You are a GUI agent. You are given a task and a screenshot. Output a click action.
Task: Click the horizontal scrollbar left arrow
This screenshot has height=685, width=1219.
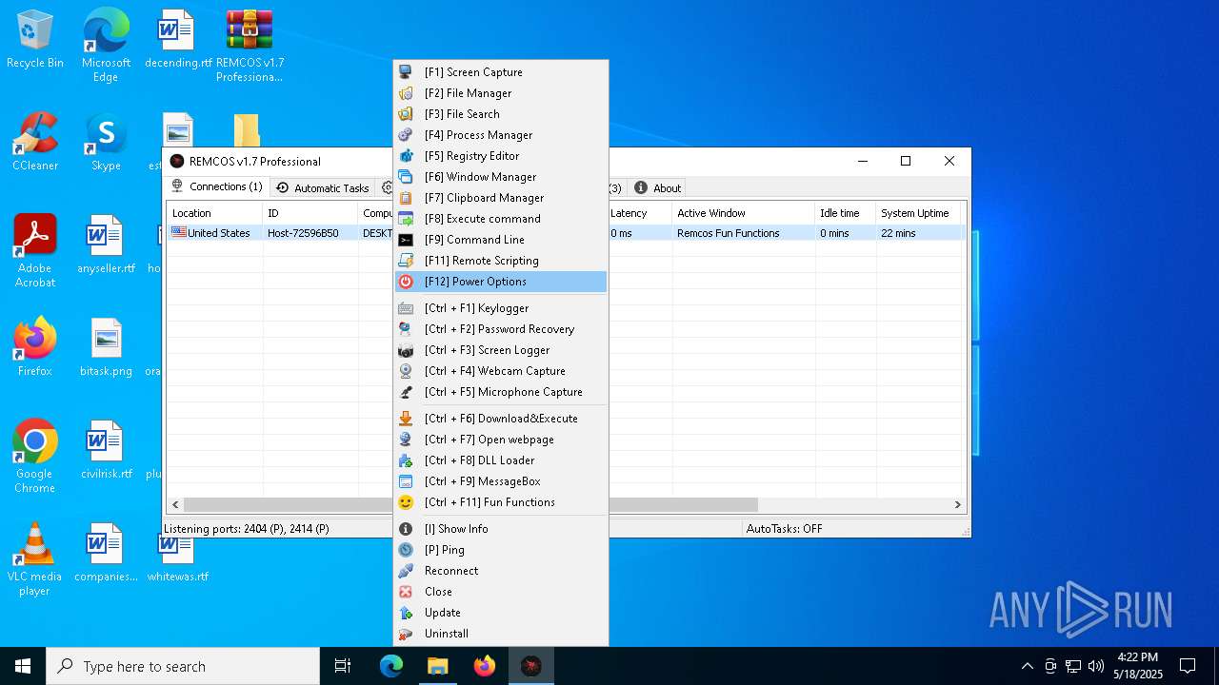175,505
